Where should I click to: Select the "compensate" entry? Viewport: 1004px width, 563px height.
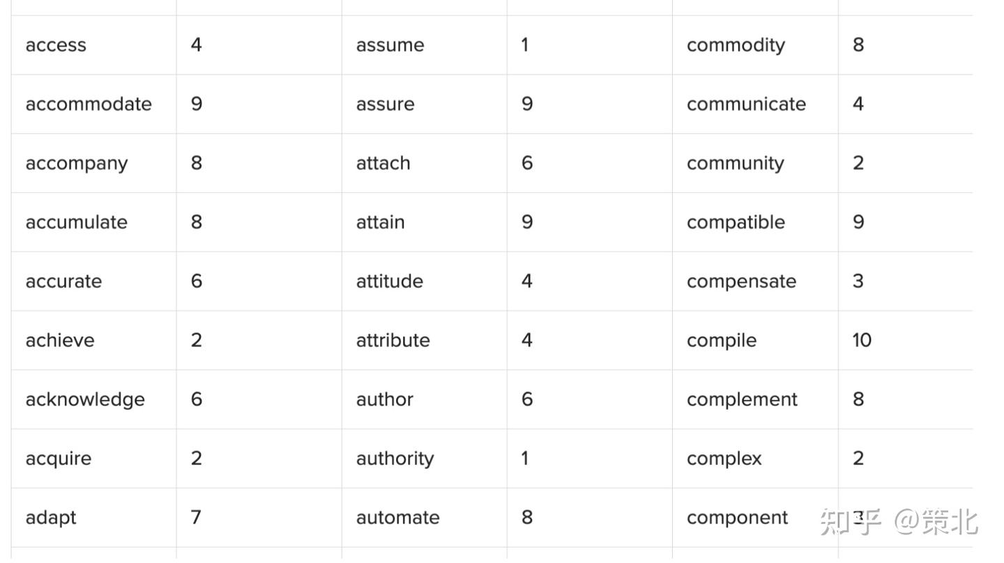741,281
